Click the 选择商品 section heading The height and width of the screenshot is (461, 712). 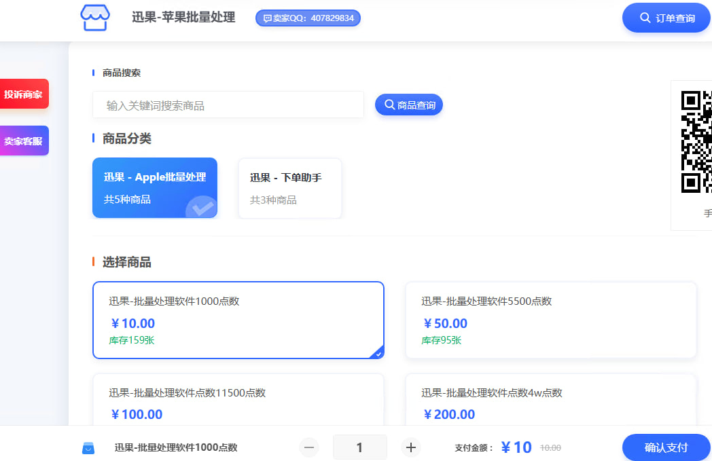(x=126, y=262)
